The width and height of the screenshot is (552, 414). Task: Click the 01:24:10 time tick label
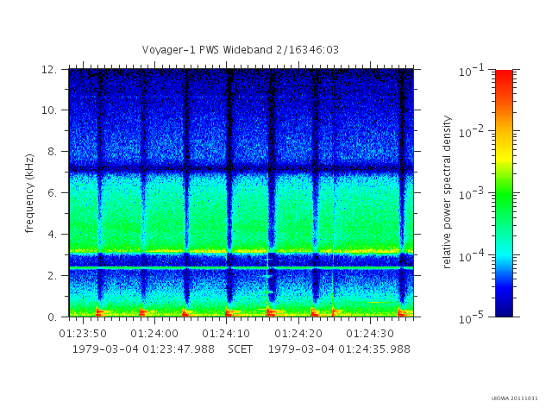click(226, 334)
